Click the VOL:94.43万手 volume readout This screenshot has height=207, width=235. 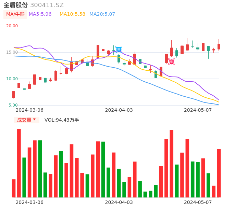coord(62,120)
